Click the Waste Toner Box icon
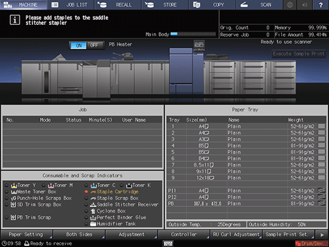The height and width of the screenshot is (247, 329). pos(14,192)
